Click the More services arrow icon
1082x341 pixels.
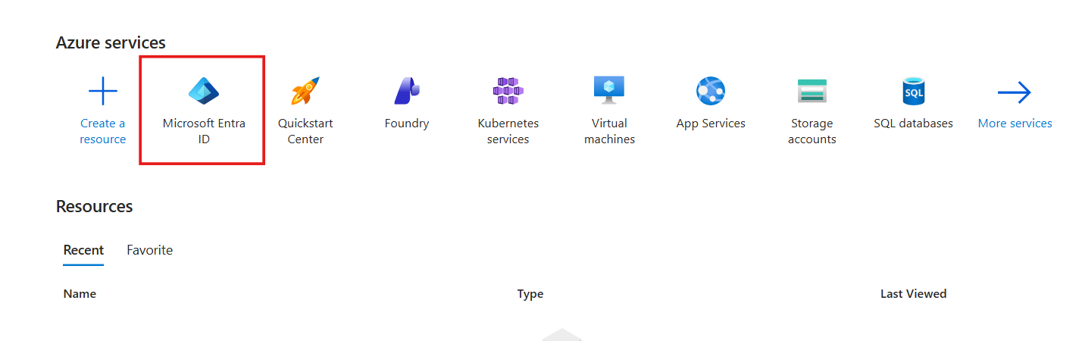point(1015,92)
